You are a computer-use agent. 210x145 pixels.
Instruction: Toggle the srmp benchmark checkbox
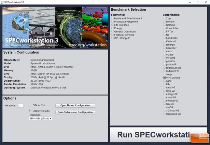tap(164, 74)
